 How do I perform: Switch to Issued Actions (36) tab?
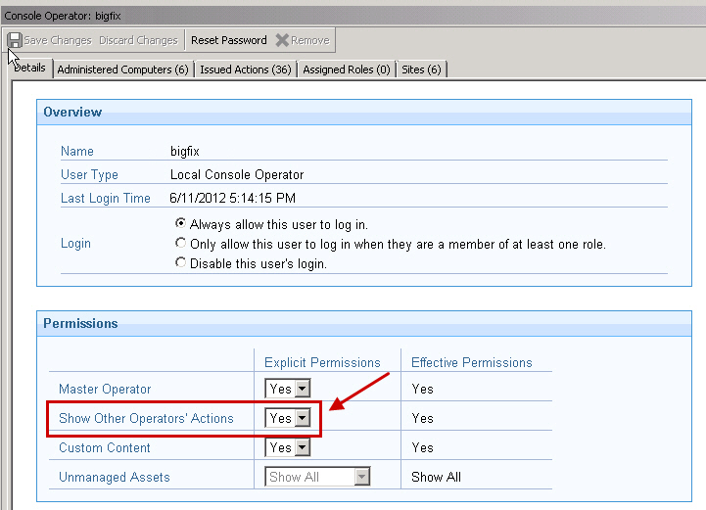[246, 70]
